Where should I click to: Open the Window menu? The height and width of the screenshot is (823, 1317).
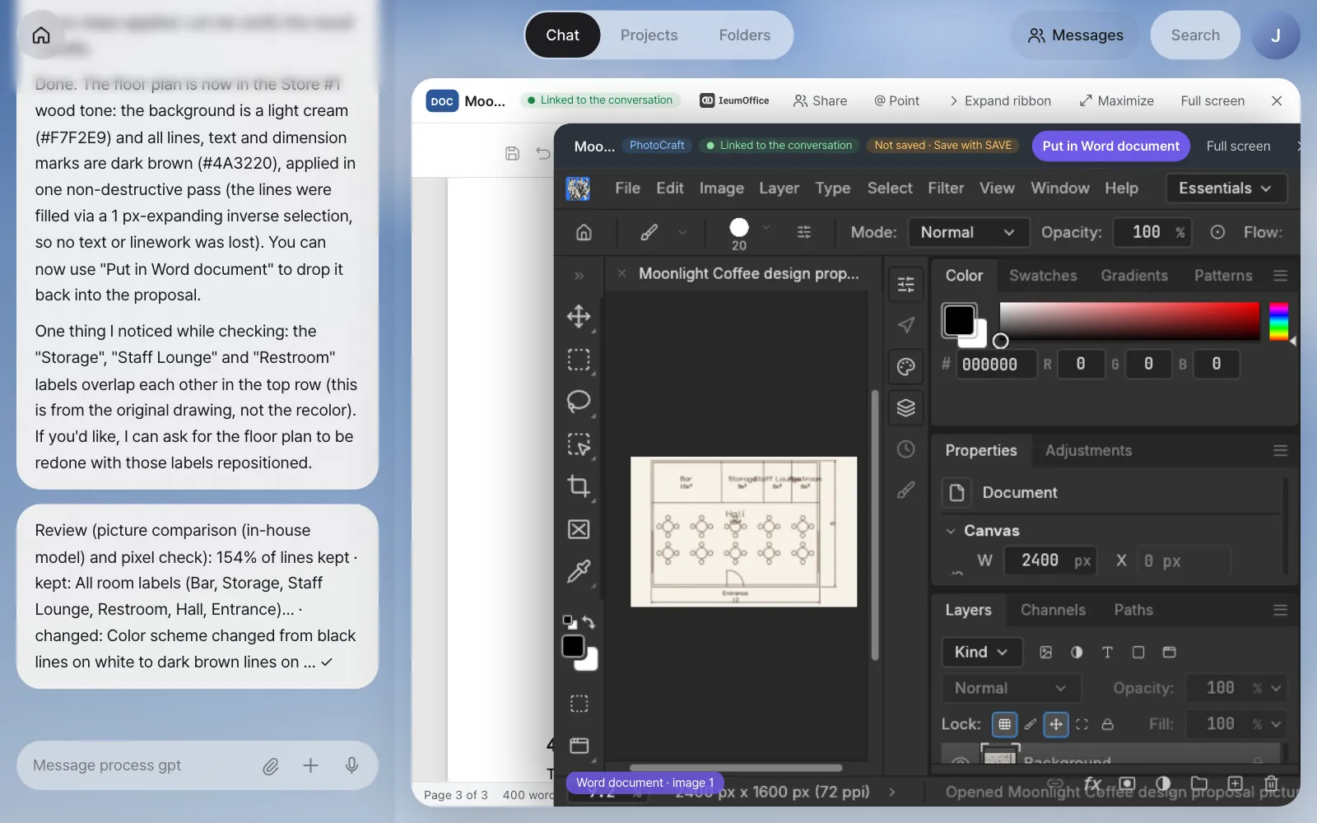coord(1060,188)
